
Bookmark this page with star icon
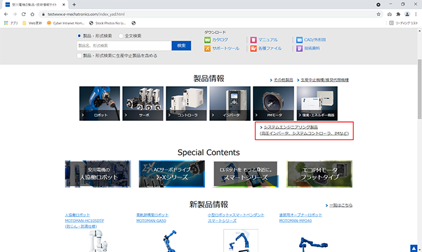[x=379, y=14]
